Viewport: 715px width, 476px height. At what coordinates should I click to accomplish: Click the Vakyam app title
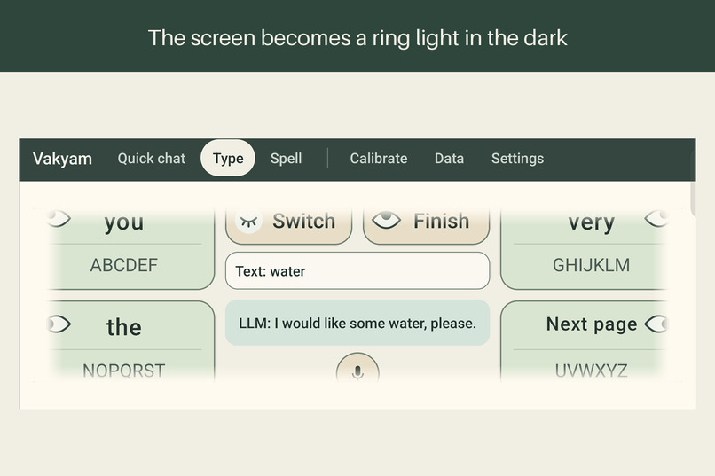click(x=62, y=159)
